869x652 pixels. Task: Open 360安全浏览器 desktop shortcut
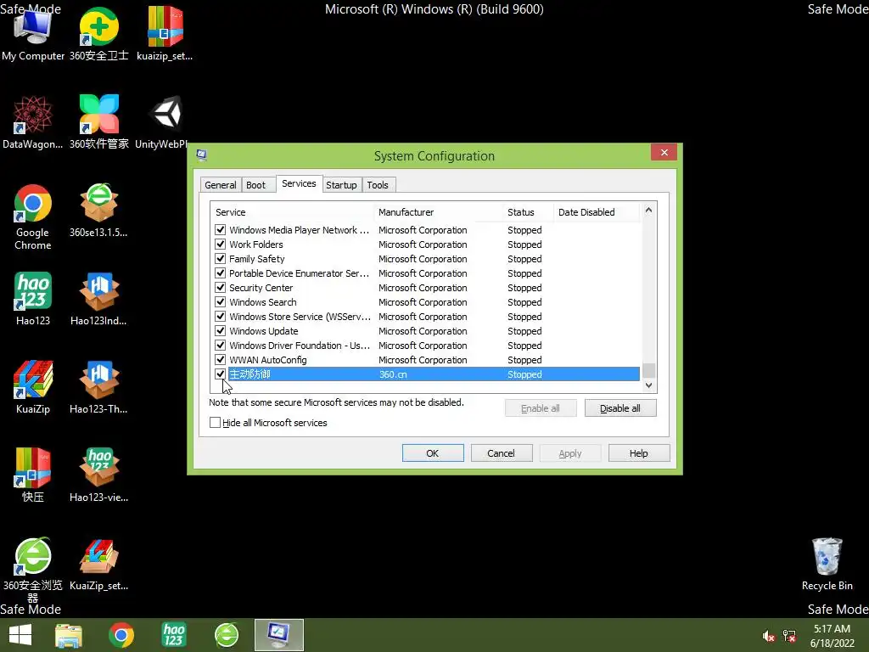click(x=33, y=570)
